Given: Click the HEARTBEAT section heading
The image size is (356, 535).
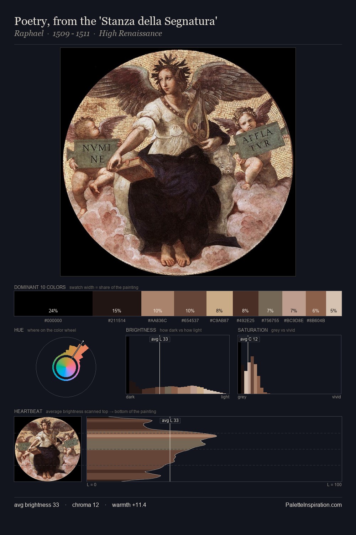Looking at the screenshot, I should point(28,411).
